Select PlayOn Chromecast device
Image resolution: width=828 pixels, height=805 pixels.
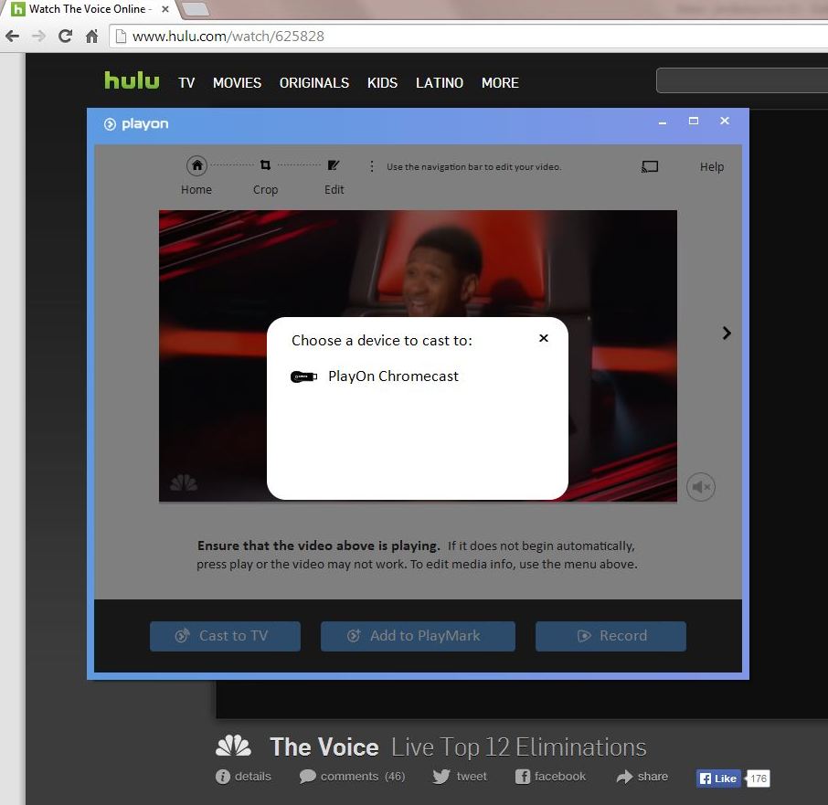375,376
